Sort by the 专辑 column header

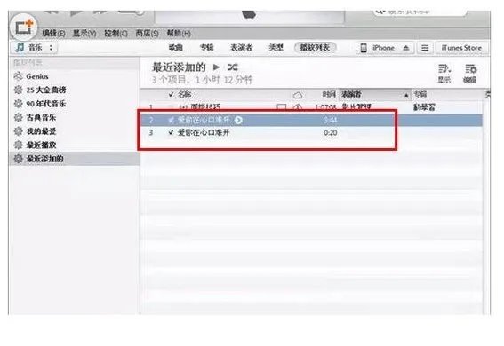tap(420, 94)
